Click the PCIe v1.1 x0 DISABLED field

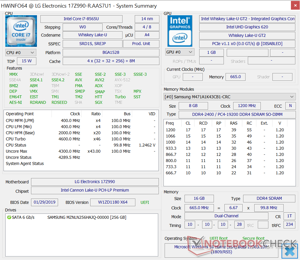coord(247,44)
